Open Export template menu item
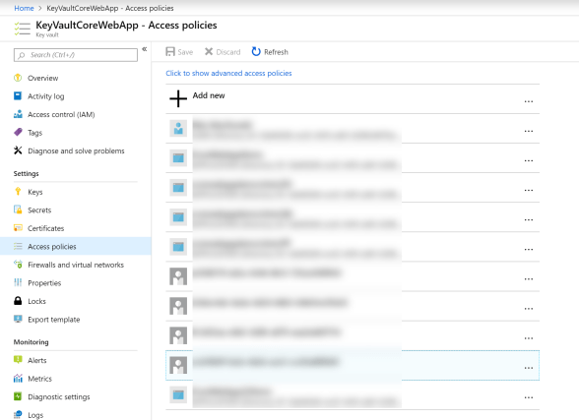 click(x=54, y=320)
